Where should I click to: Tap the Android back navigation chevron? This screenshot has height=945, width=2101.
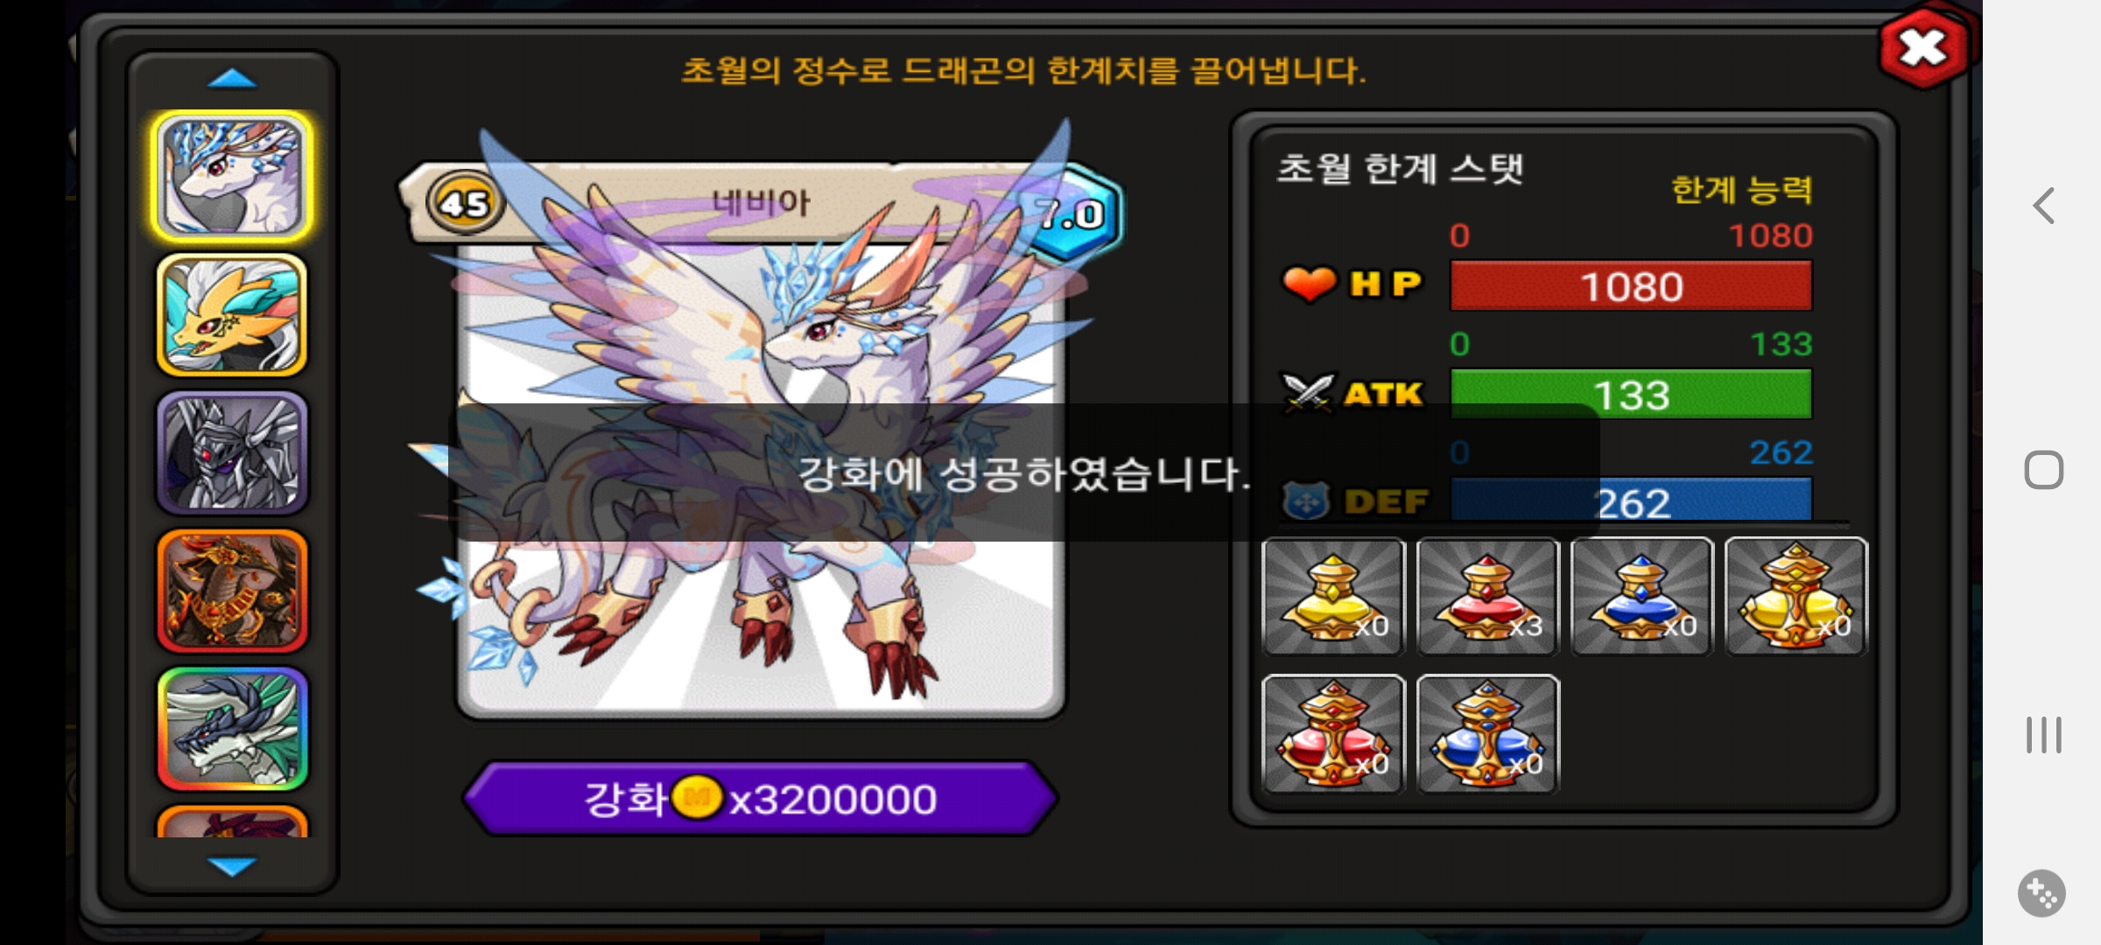click(2044, 206)
